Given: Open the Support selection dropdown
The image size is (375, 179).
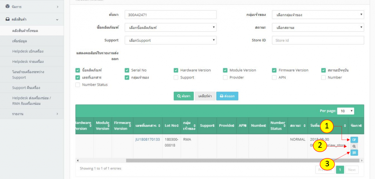Looking at the screenshot, I should [x=171, y=40].
